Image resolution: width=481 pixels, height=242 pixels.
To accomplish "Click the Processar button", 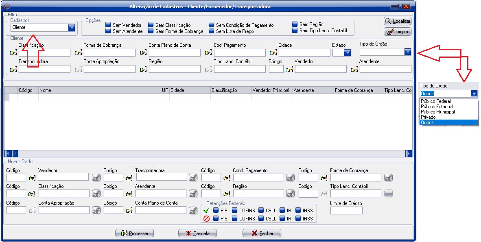I will coord(135,233).
